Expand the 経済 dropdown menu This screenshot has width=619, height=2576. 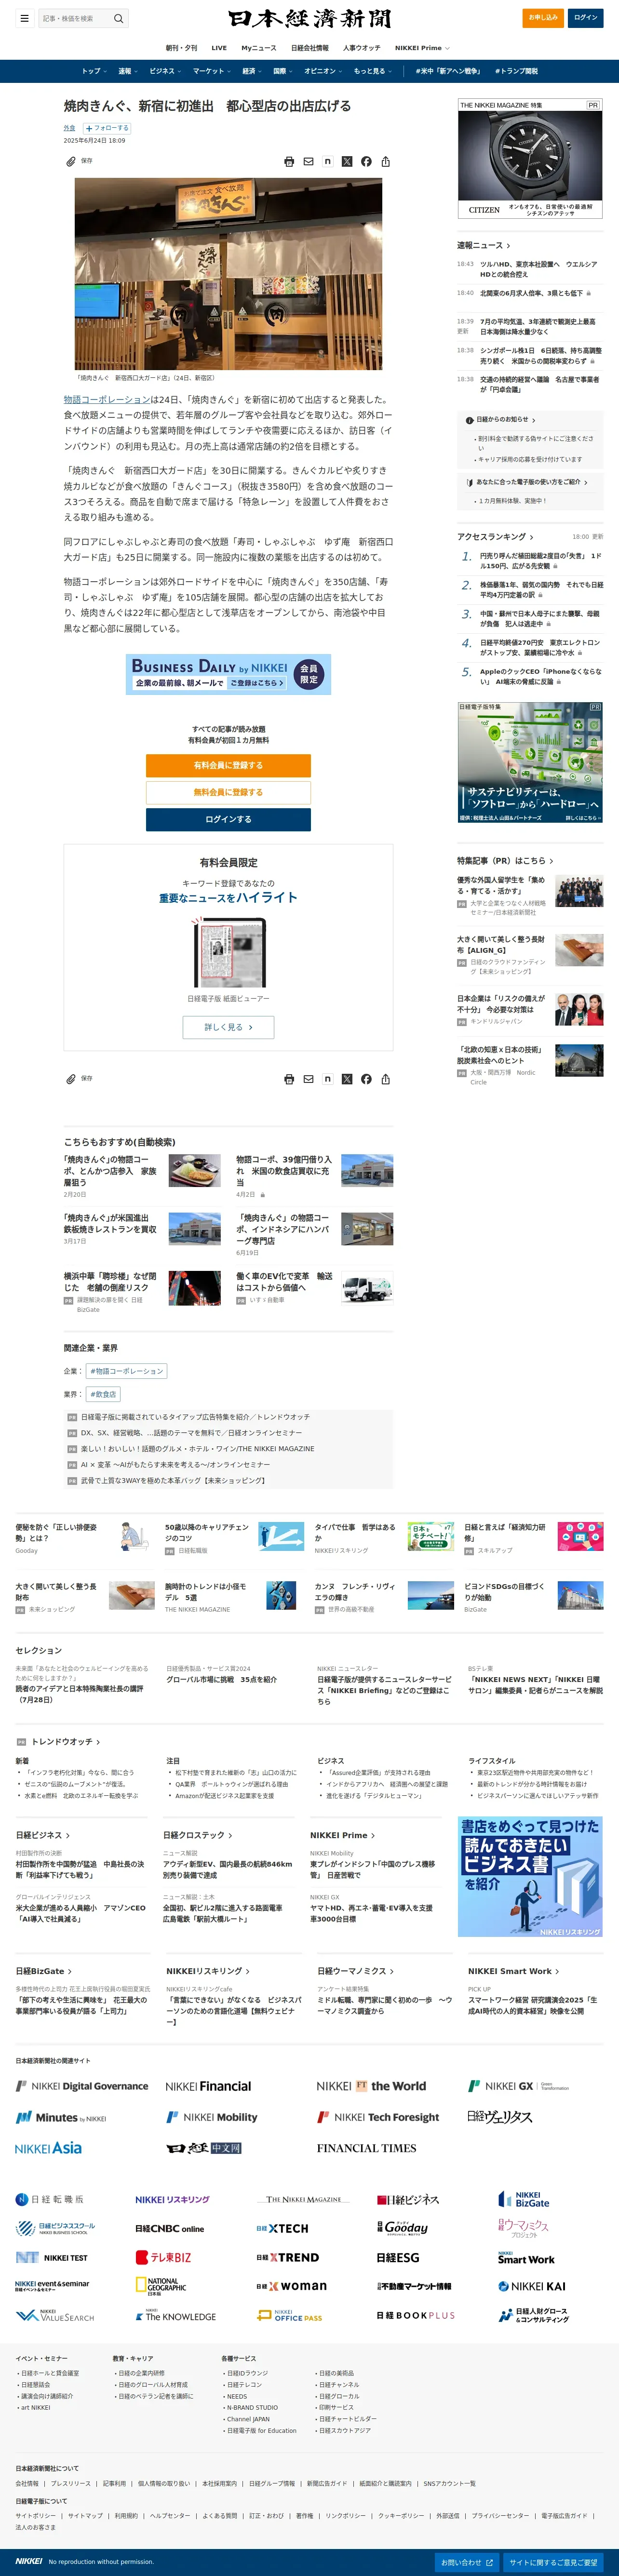(x=252, y=71)
